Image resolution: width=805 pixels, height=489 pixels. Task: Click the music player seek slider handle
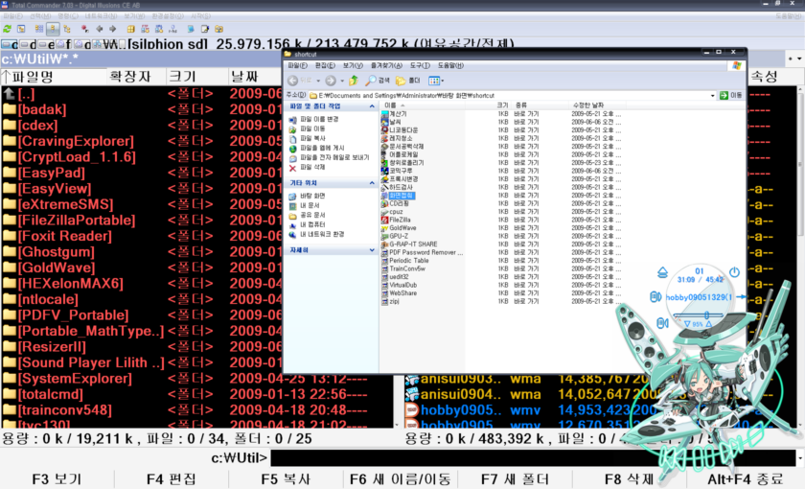tap(706, 314)
